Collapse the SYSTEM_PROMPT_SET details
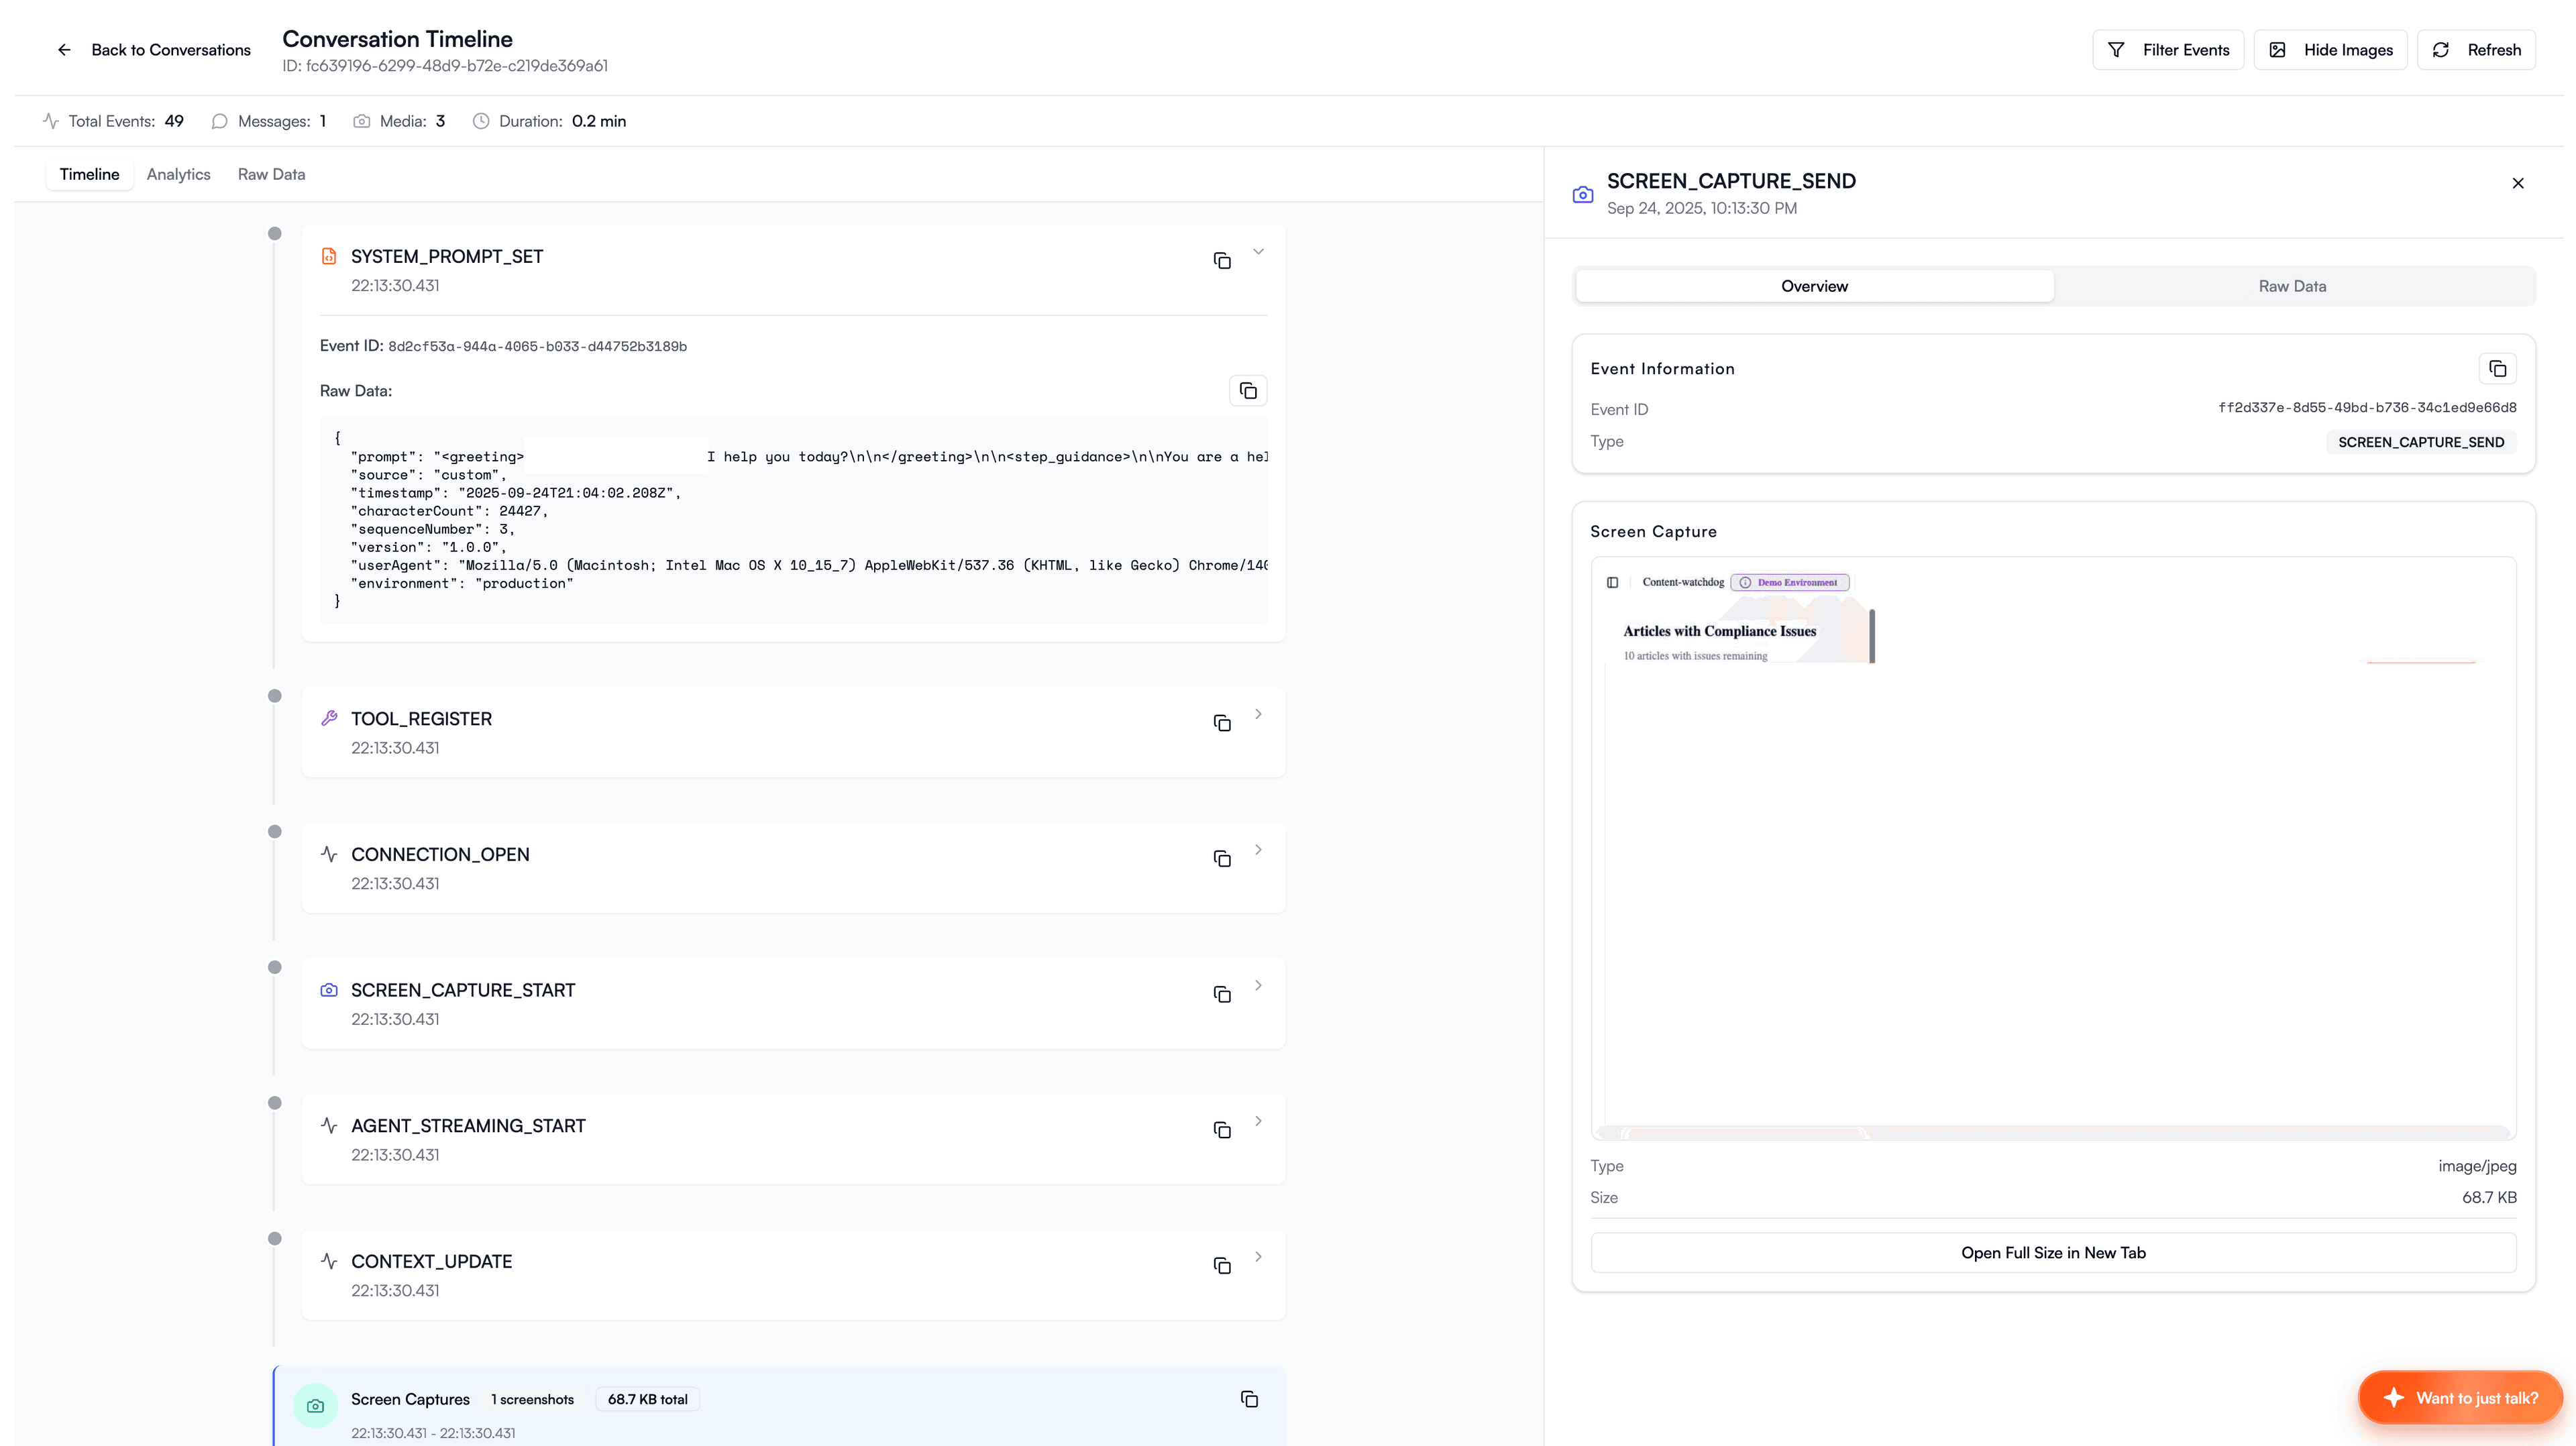The image size is (2576, 1446). pyautogui.click(x=1258, y=252)
